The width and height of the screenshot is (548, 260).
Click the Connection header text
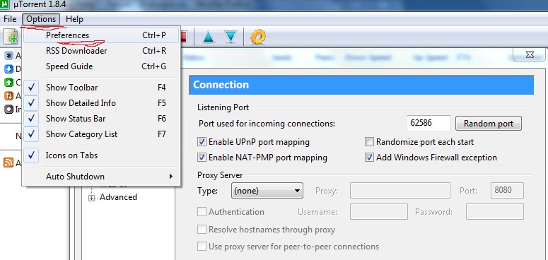point(221,85)
